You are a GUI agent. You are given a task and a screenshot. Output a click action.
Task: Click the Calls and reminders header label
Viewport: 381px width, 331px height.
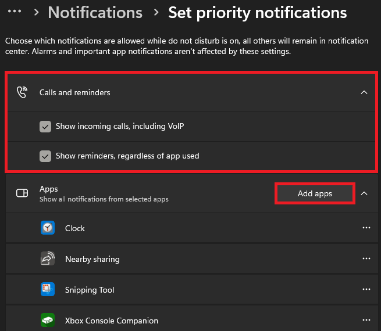coord(74,92)
